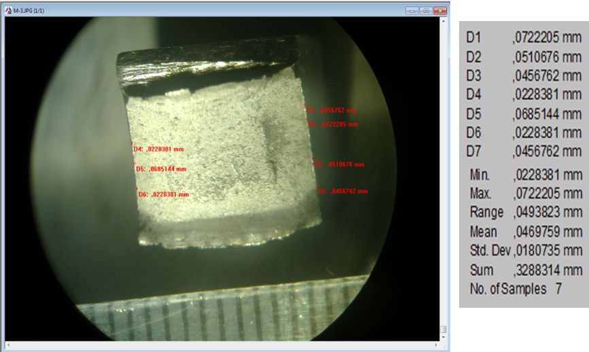589x352 pixels.
Task: Close the M-3.JPG image window
Action: point(440,10)
